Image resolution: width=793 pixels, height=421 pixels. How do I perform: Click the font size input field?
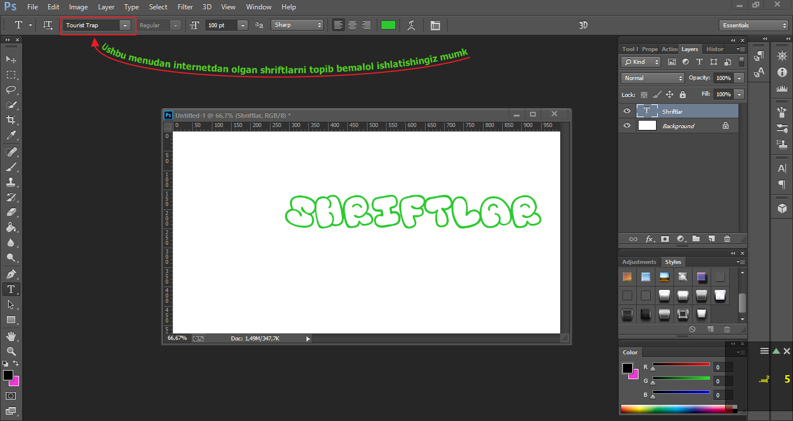click(x=221, y=26)
